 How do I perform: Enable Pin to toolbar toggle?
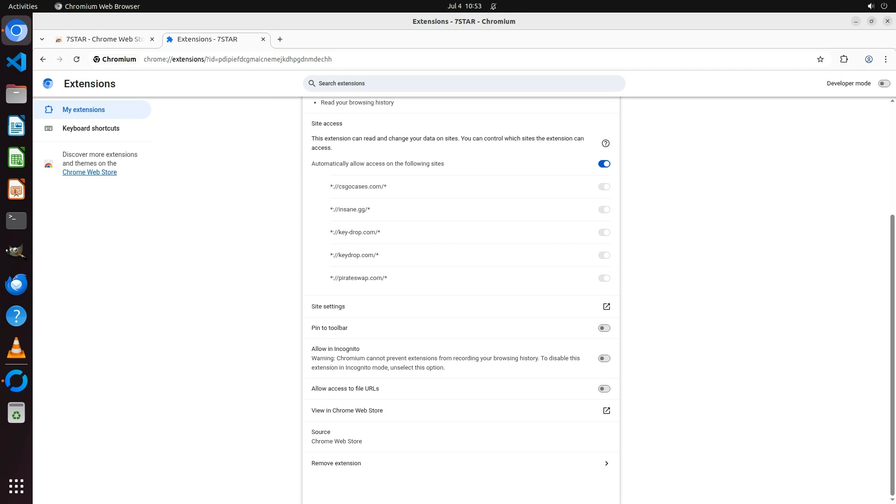[604, 328]
